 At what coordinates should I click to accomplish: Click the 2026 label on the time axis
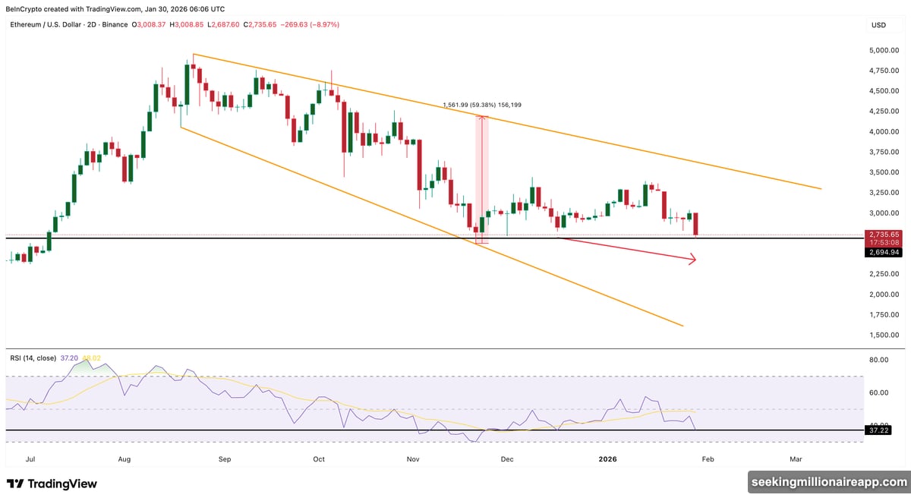coord(607,458)
